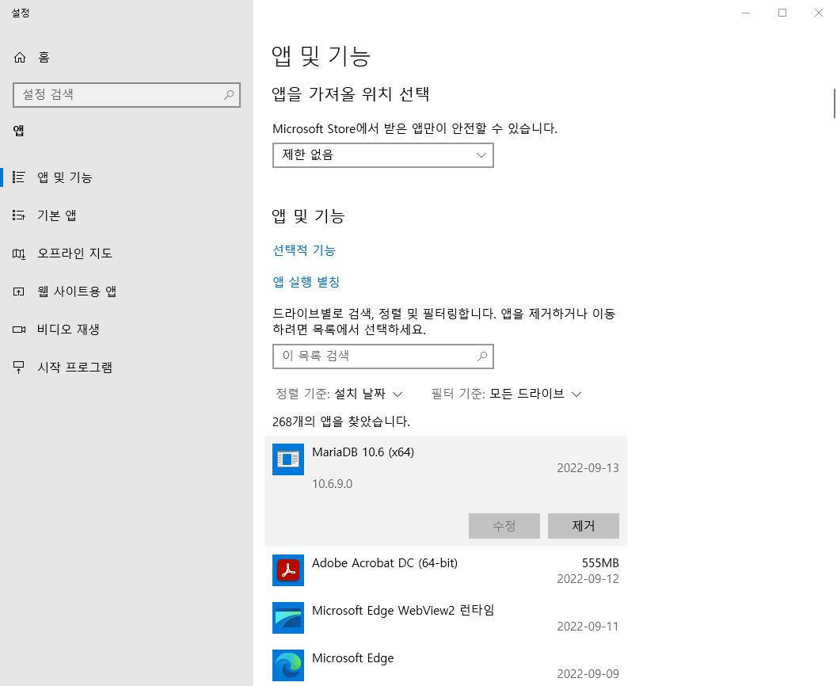Click magnifier icon in 설정 검색 box
837x686 pixels.
[229, 94]
